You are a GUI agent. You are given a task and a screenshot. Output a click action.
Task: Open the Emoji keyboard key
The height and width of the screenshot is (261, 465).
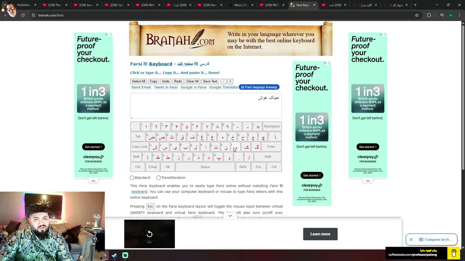(153, 167)
